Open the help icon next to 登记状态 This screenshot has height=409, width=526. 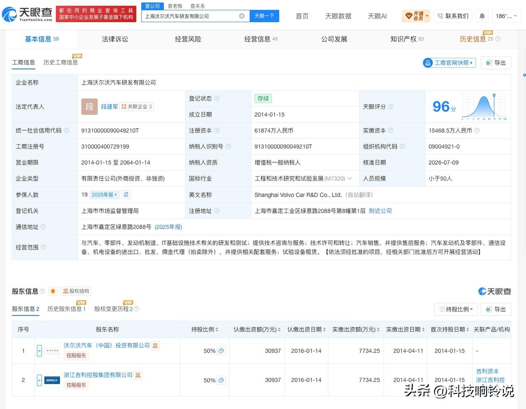[x=217, y=99]
